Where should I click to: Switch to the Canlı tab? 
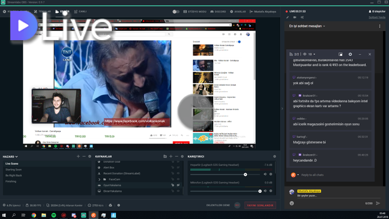click(80, 12)
